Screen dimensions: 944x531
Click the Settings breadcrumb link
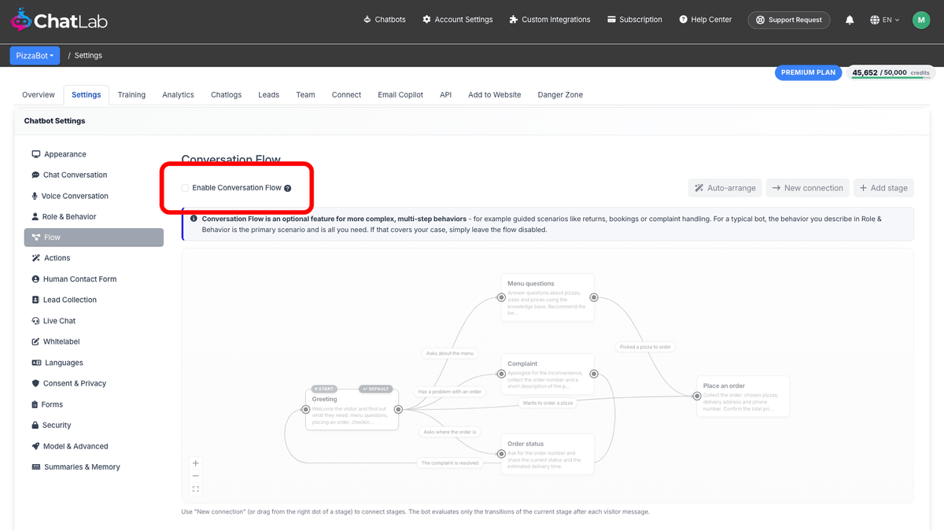point(88,55)
